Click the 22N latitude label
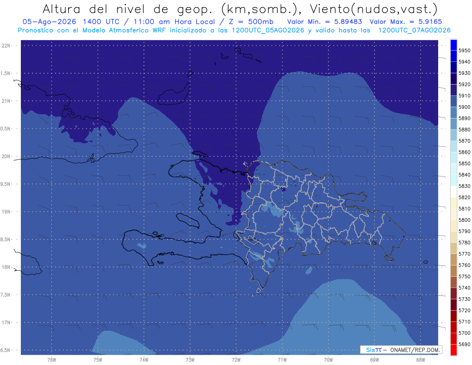The image size is (472, 365). point(6,46)
